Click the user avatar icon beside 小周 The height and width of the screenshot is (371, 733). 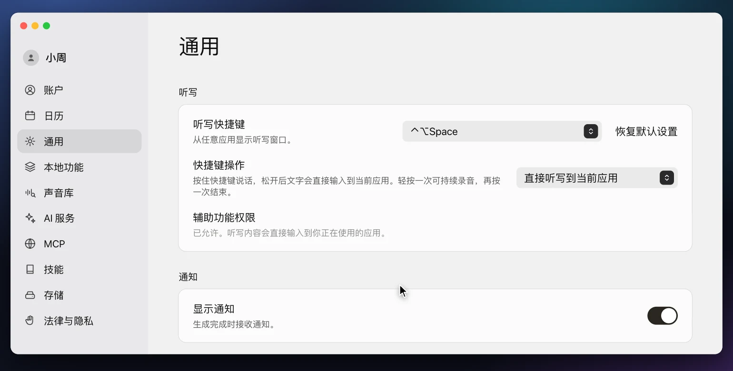(31, 58)
